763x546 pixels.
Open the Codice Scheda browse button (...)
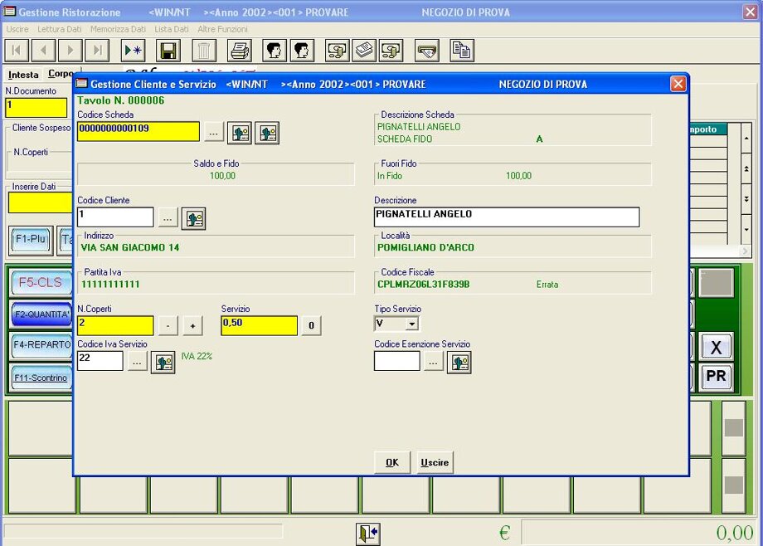coord(214,132)
